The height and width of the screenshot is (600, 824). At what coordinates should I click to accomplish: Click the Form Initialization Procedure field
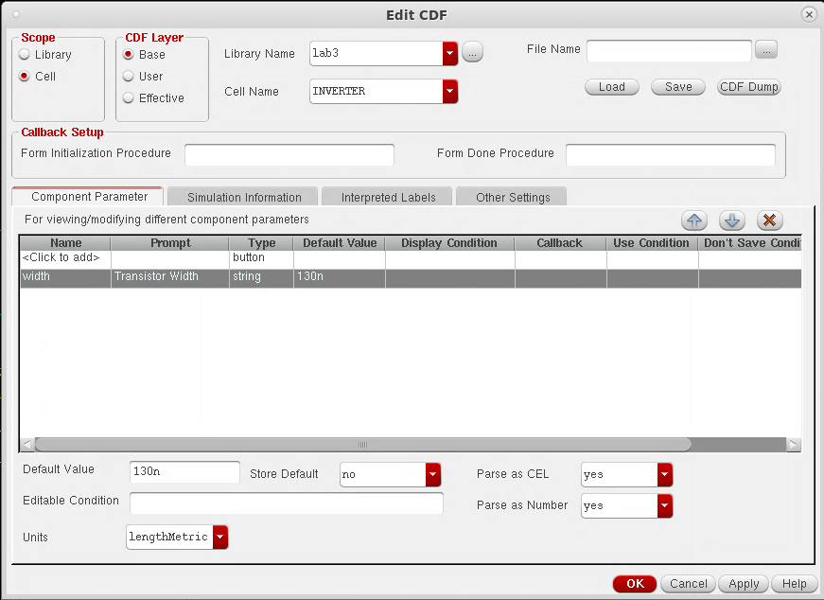tap(289, 154)
